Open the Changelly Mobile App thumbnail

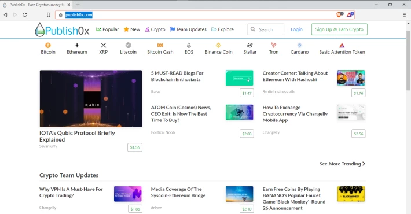(351, 112)
